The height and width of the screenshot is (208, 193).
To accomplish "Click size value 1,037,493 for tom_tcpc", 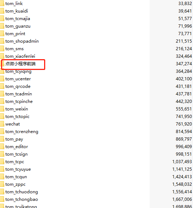I will point(182,162).
